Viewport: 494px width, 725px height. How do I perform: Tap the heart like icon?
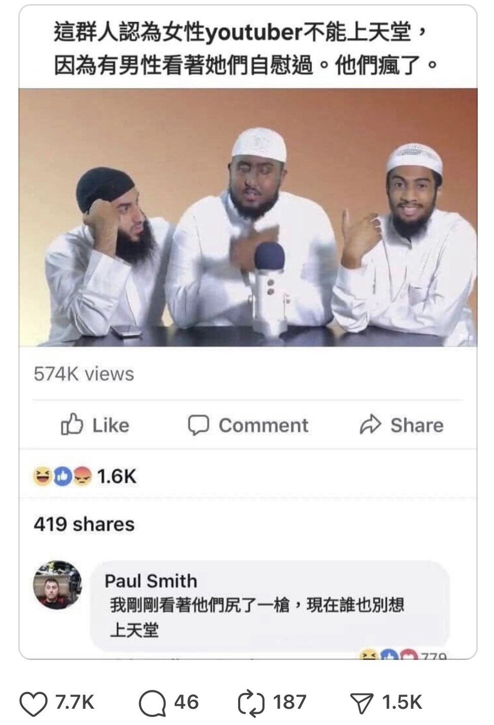33,703
